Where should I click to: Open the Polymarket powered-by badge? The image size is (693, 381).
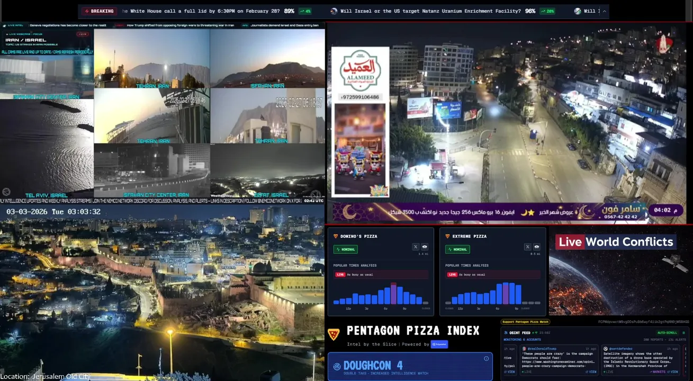[x=439, y=344]
